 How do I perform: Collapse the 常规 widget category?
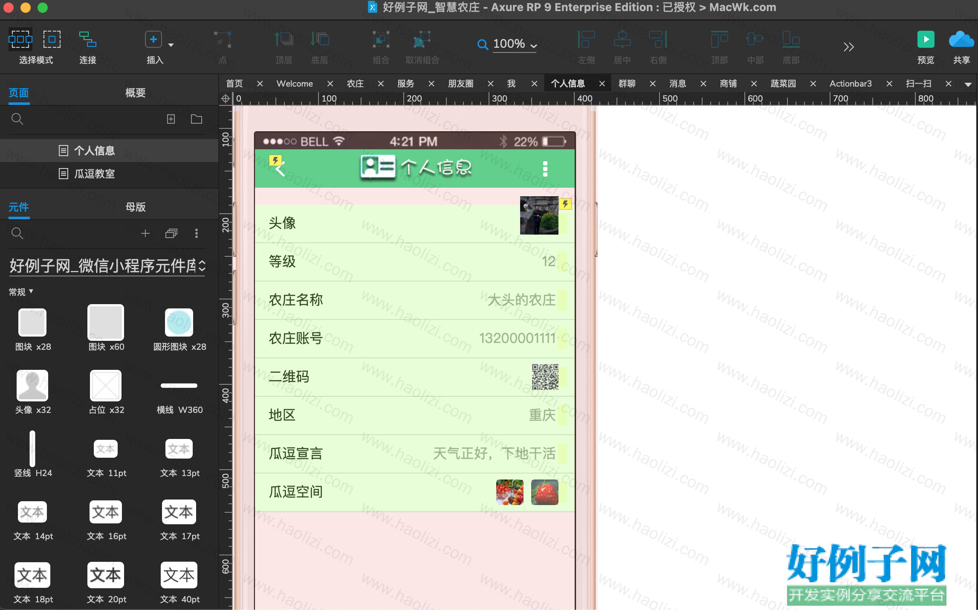[21, 292]
